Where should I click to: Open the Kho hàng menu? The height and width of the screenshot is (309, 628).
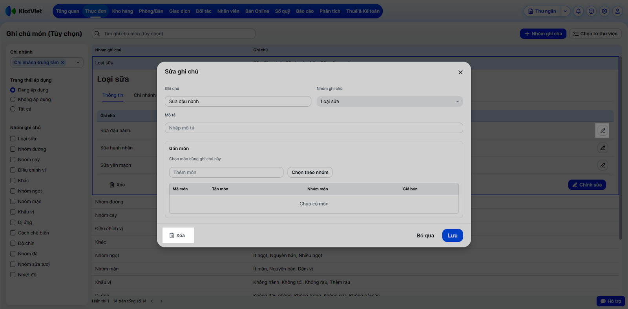(x=122, y=11)
